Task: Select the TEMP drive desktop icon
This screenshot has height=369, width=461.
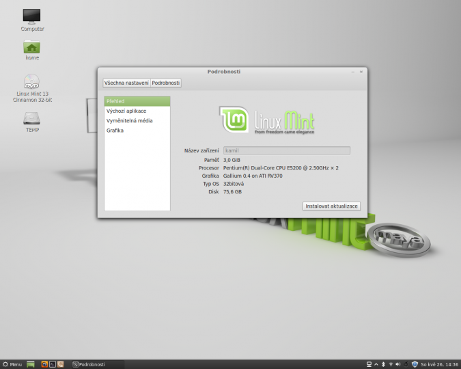Action: pos(31,122)
